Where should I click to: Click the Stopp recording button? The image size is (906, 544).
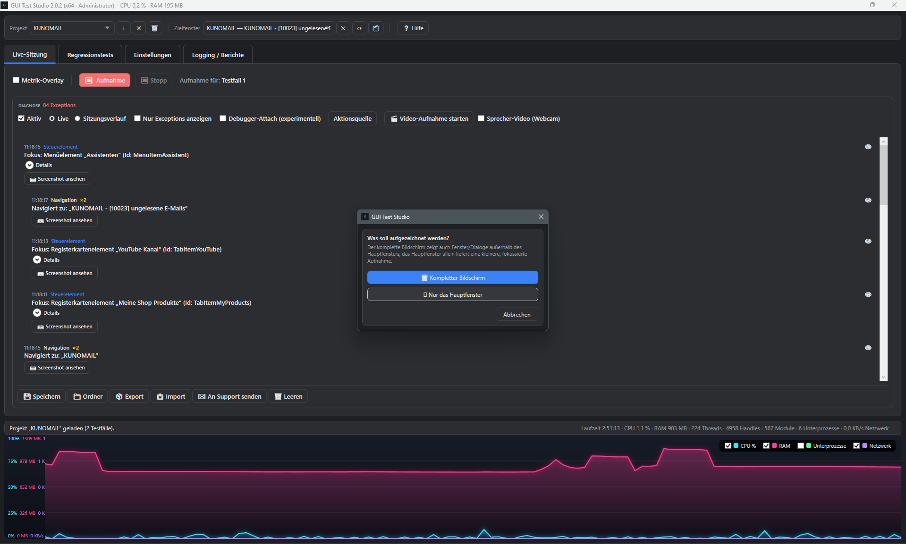154,80
